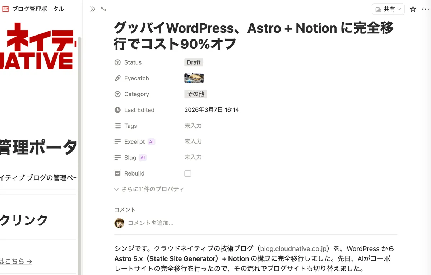
Task: Click the 管理ポータ heading in left page
Action: (38, 148)
